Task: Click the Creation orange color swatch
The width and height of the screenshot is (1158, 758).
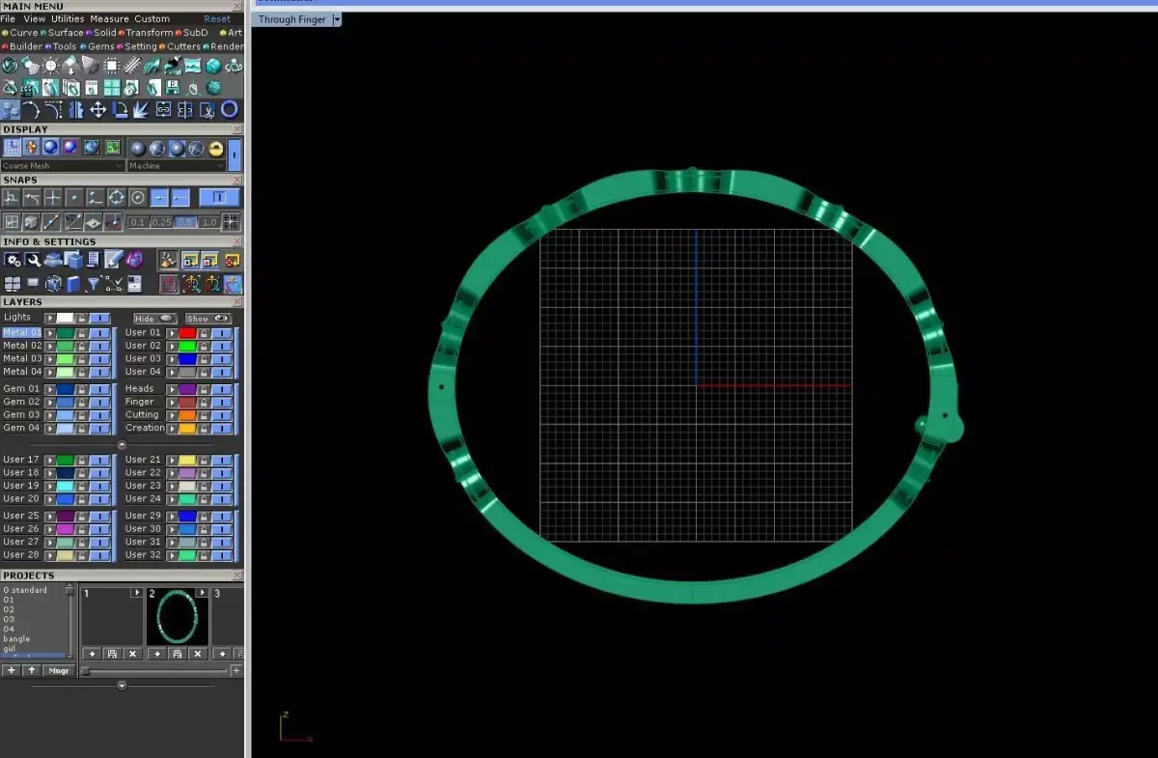Action: (187, 429)
